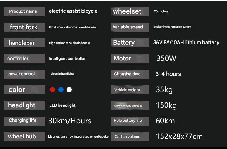Click the "36V 8A/10AH lithium battery" text
The width and height of the screenshot is (227, 149).
click(x=186, y=42)
